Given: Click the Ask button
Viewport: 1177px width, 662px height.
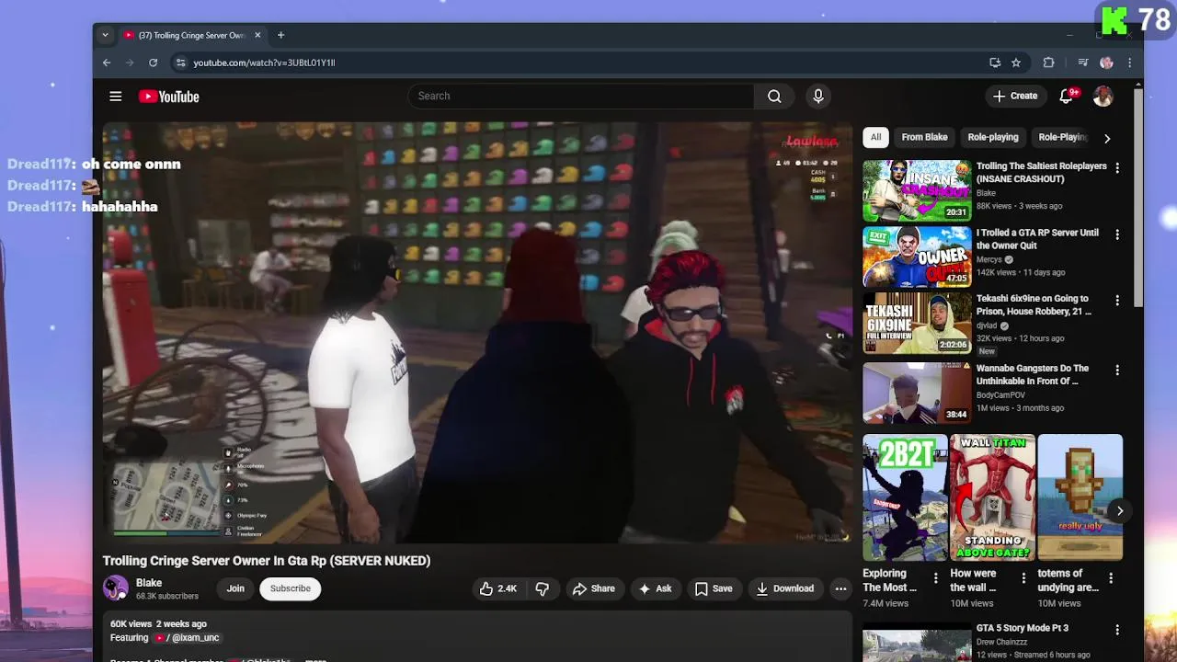Looking at the screenshot, I should tap(655, 588).
